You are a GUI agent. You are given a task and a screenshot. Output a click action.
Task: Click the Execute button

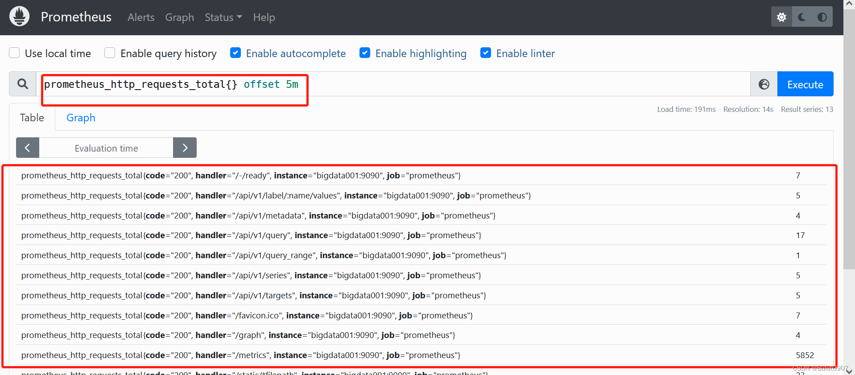click(x=805, y=84)
